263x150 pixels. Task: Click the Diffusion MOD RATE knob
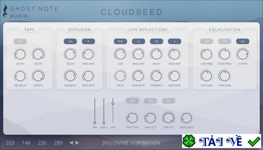tap(88, 76)
